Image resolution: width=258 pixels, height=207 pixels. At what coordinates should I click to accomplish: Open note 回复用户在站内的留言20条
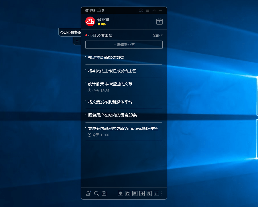(112, 115)
